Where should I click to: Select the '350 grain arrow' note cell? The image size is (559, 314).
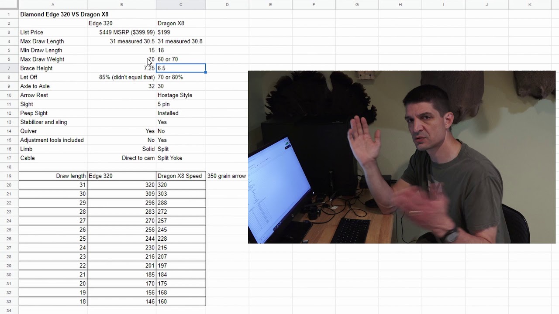click(x=227, y=176)
